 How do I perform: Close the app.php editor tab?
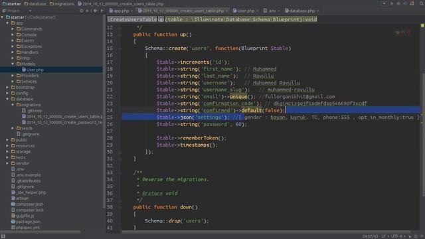131,11
